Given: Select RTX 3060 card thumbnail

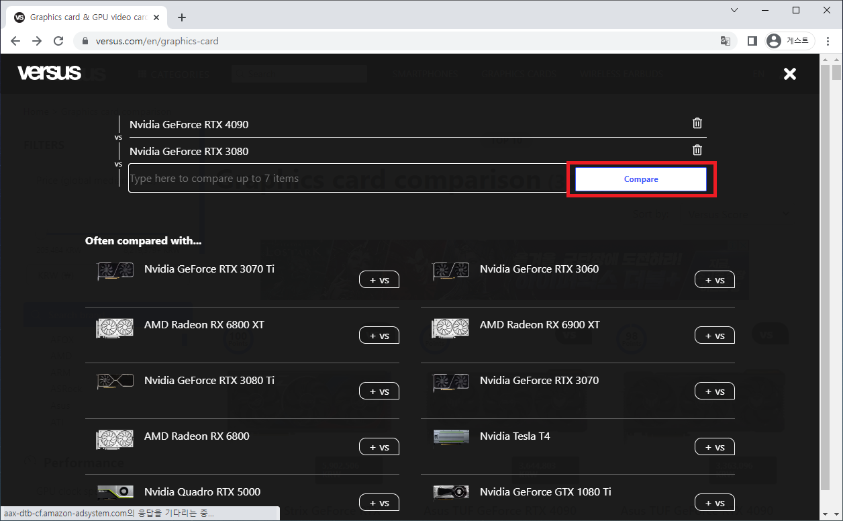Looking at the screenshot, I should 451,271.
